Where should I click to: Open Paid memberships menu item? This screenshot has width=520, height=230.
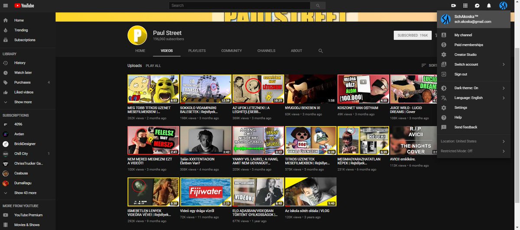pos(474,45)
